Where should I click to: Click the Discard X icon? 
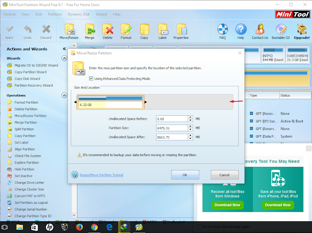[46, 29]
